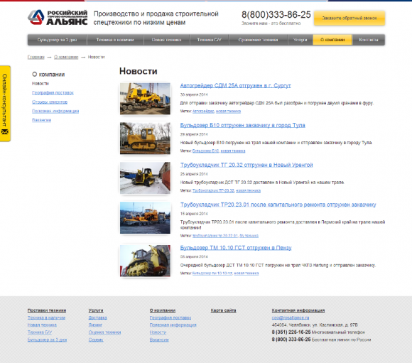Open Отзывы клиентов in the sidebar
The width and height of the screenshot is (412, 363).
pyautogui.click(x=50, y=102)
